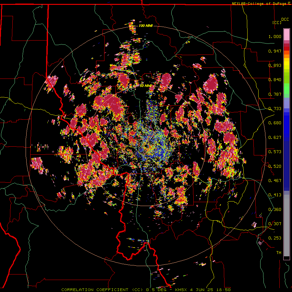Screen dimensions: 292x292
Task: Click the 50 NMI range ring label
Action: [146, 86]
